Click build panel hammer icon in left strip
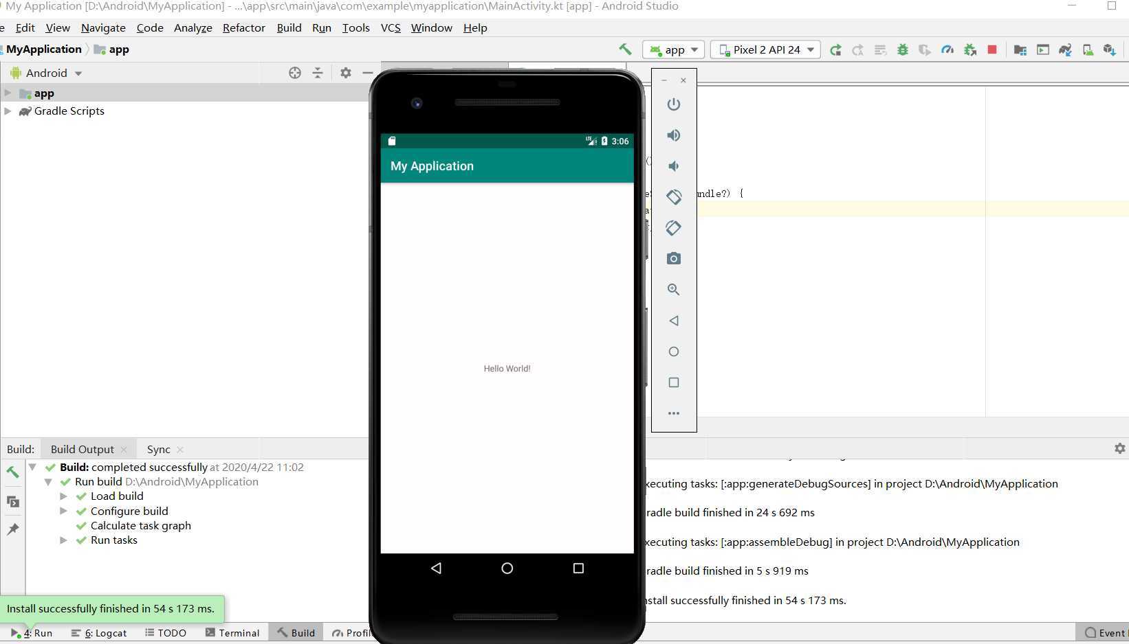Screen dimensions: 1129x644 pyautogui.click(x=13, y=472)
